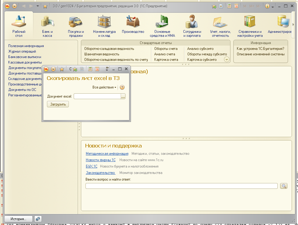The height and width of the screenshot is (225, 298).
Task: Open Новости фирмы 1С link
Action: click(x=101, y=160)
